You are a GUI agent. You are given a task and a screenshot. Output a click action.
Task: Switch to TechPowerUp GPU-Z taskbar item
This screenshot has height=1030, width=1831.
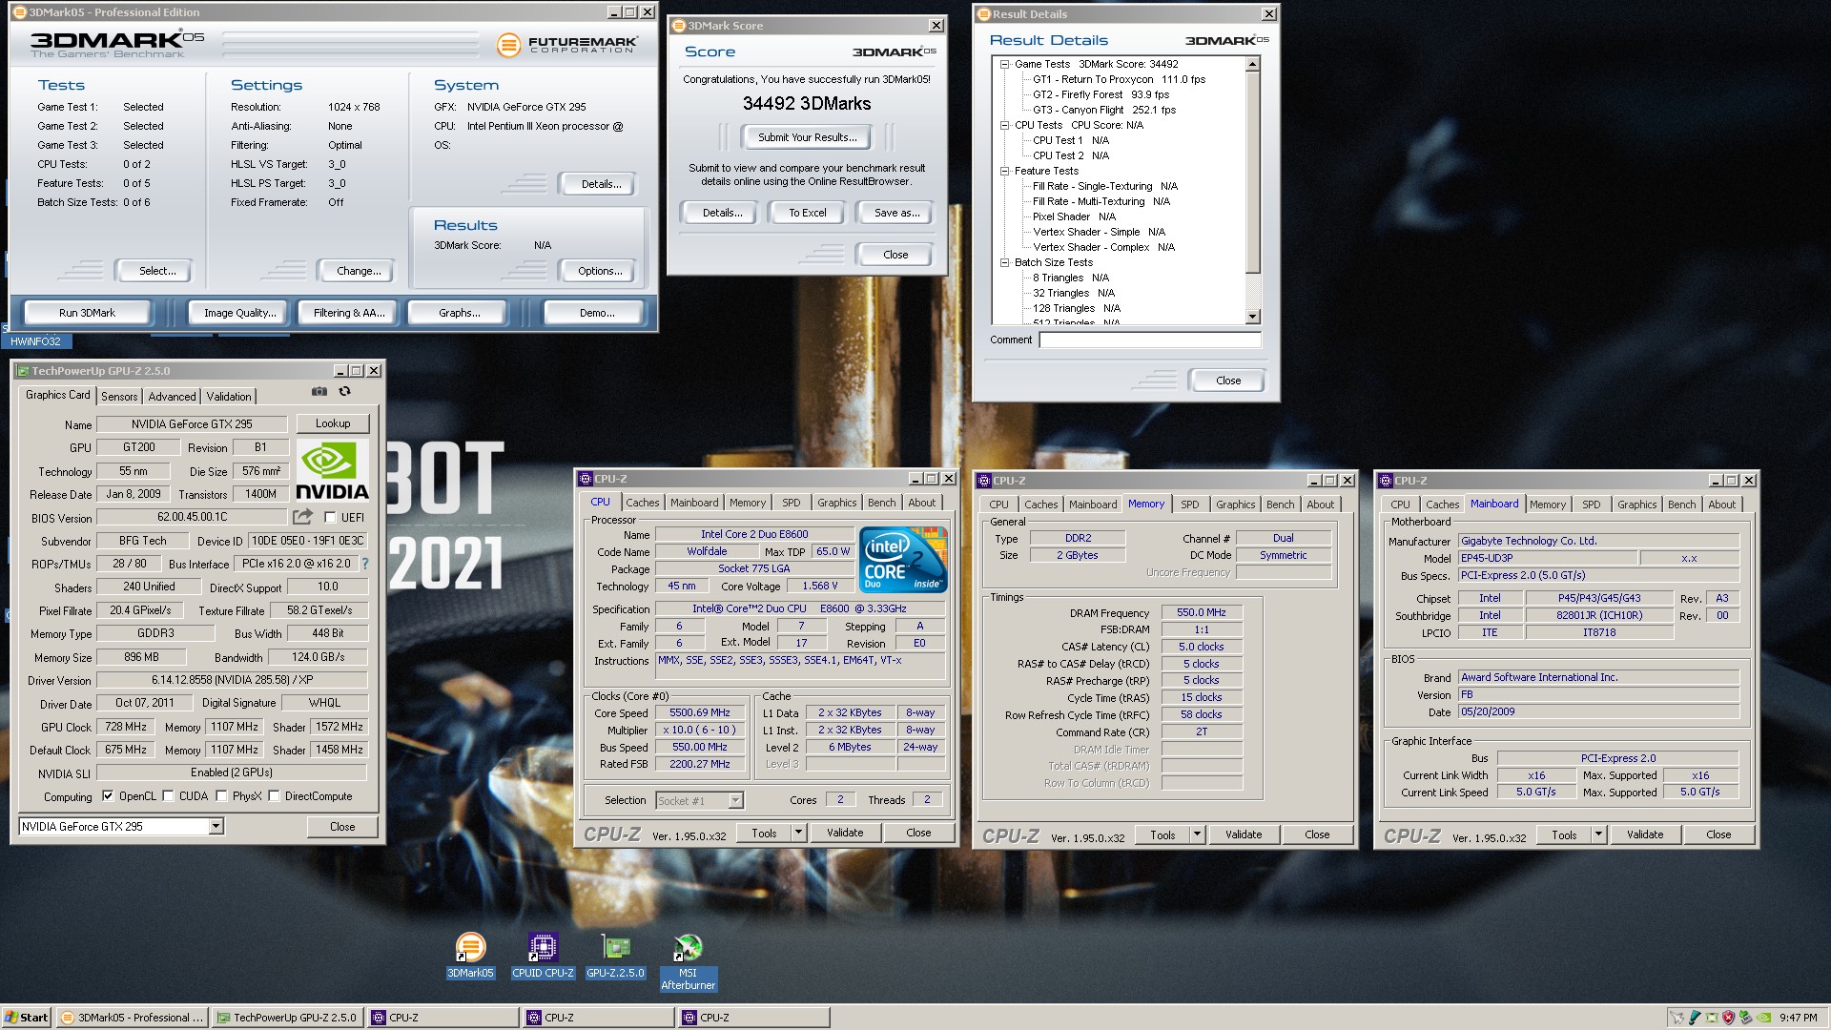(x=287, y=1018)
